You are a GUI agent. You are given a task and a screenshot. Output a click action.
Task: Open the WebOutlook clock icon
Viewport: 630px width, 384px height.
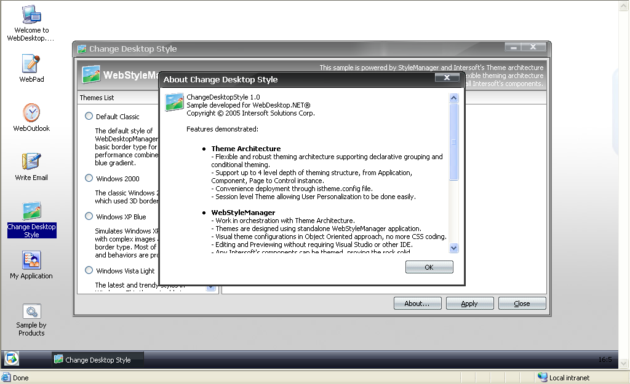[x=31, y=113]
